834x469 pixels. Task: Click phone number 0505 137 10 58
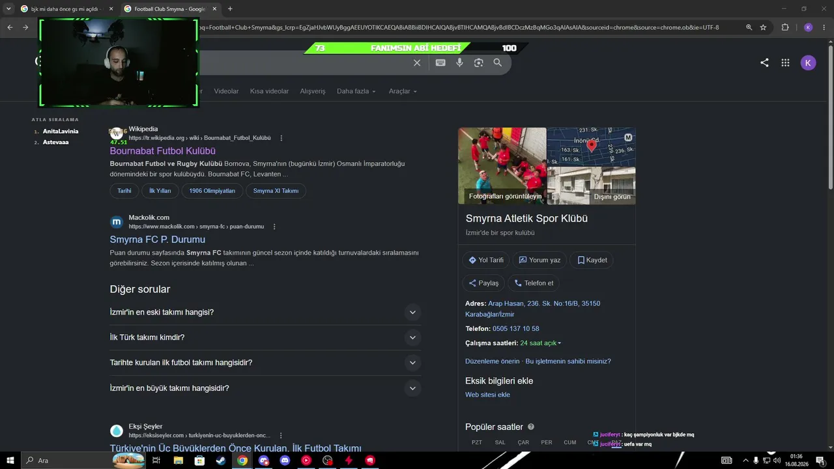pyautogui.click(x=516, y=329)
